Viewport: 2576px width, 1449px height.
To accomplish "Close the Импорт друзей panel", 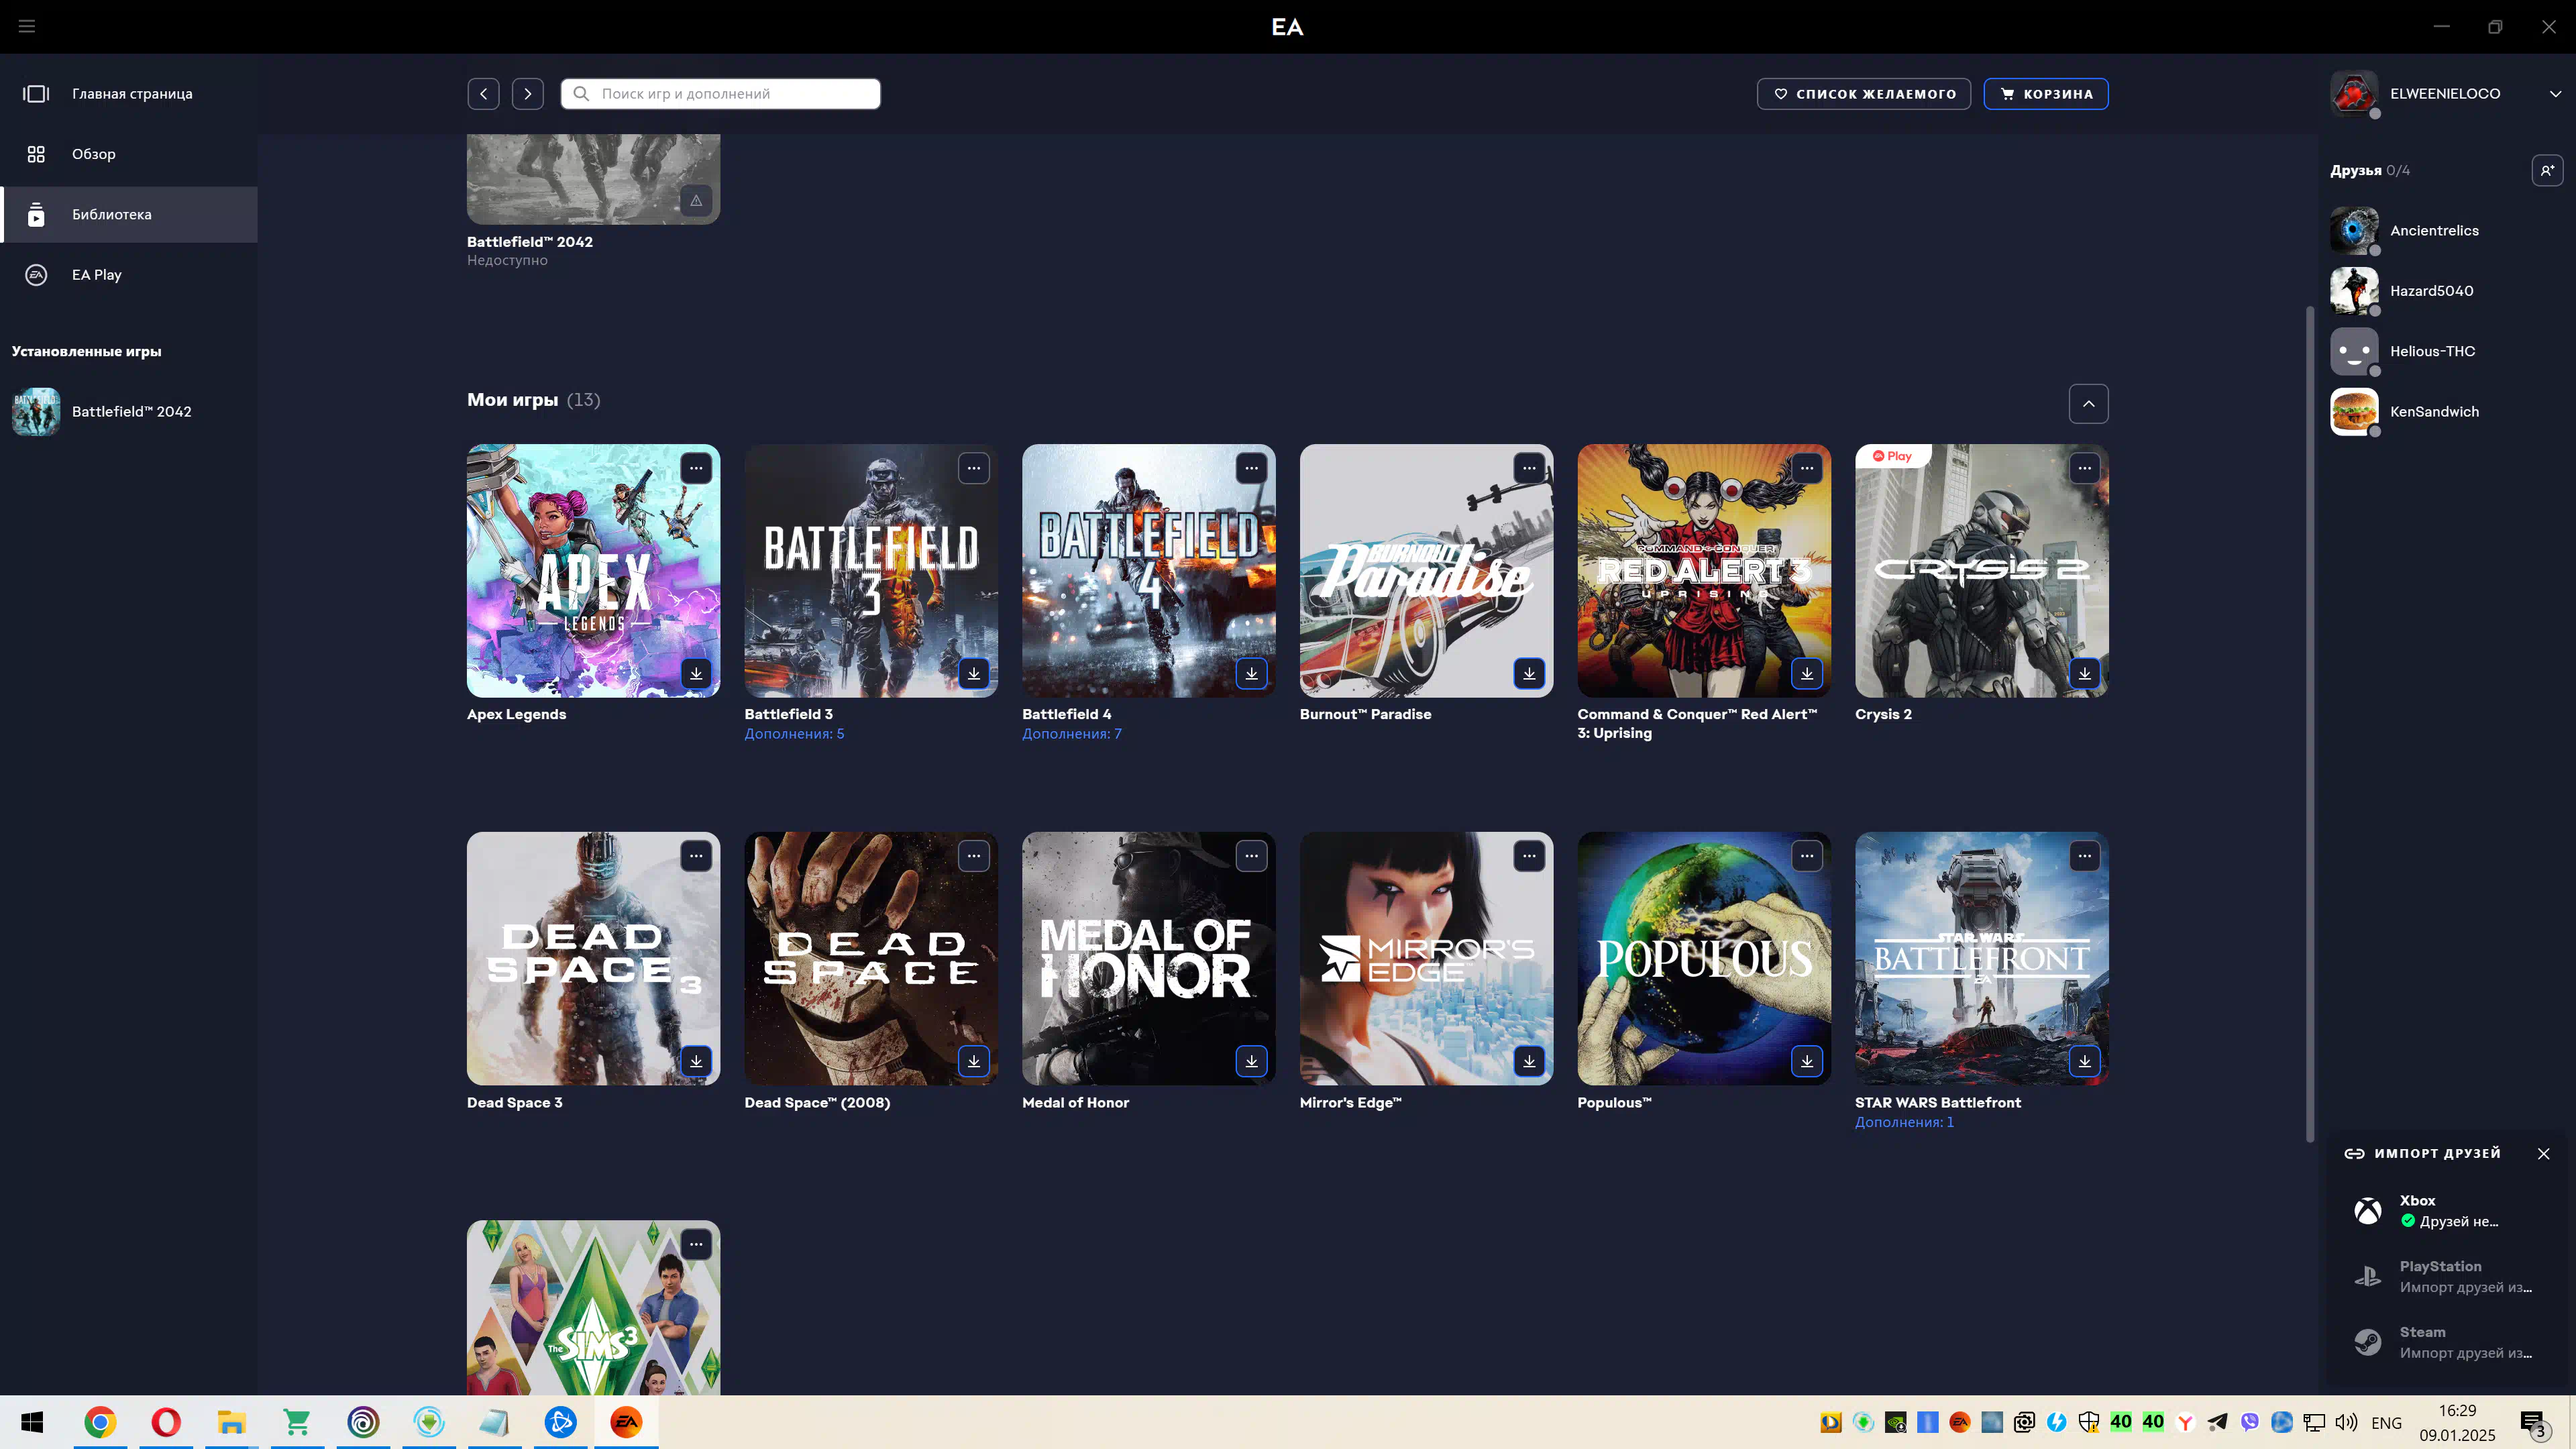I will click(x=2543, y=1153).
